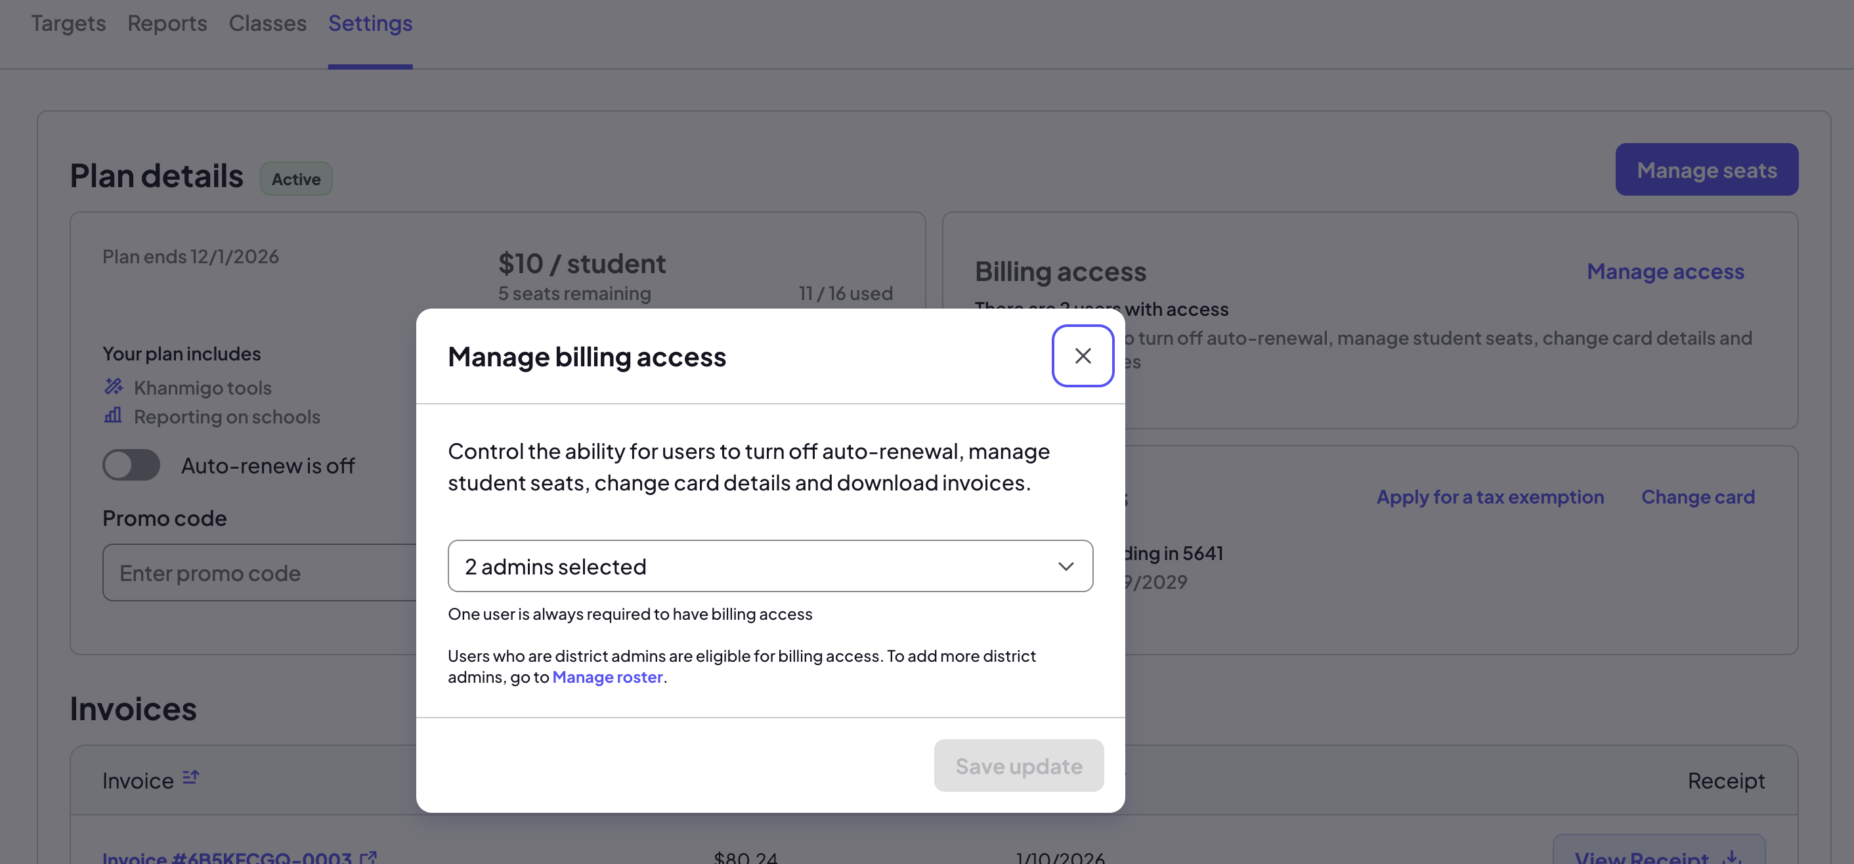
Task: Expand the admins dropdown chevron arrow
Action: click(x=1066, y=567)
